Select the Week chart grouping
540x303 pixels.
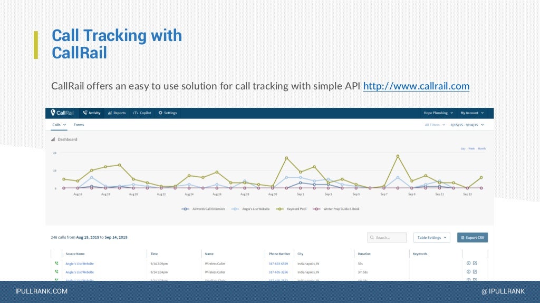(471, 149)
